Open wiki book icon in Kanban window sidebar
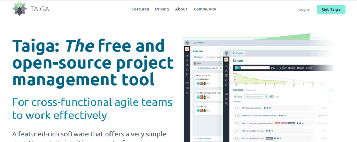Screen dimensions: 357x142 tap(187, 83)
